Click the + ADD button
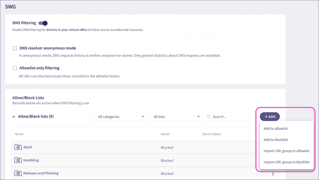This screenshot has height=180, width=319. pos(270,117)
